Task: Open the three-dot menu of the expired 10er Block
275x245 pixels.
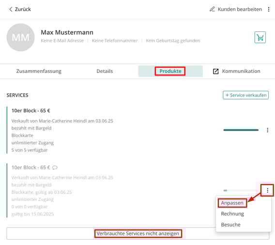Action: pos(267,190)
